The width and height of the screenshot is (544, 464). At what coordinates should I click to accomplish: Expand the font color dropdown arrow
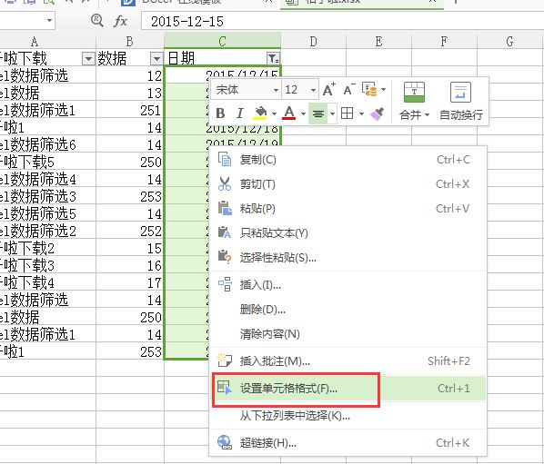(x=303, y=114)
